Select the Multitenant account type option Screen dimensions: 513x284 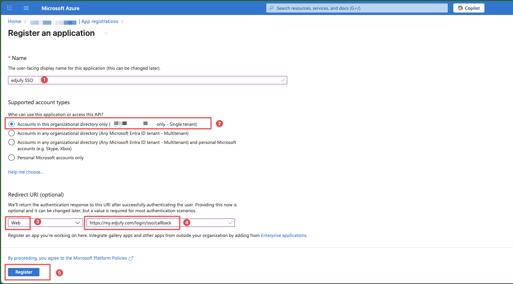[x=11, y=133]
